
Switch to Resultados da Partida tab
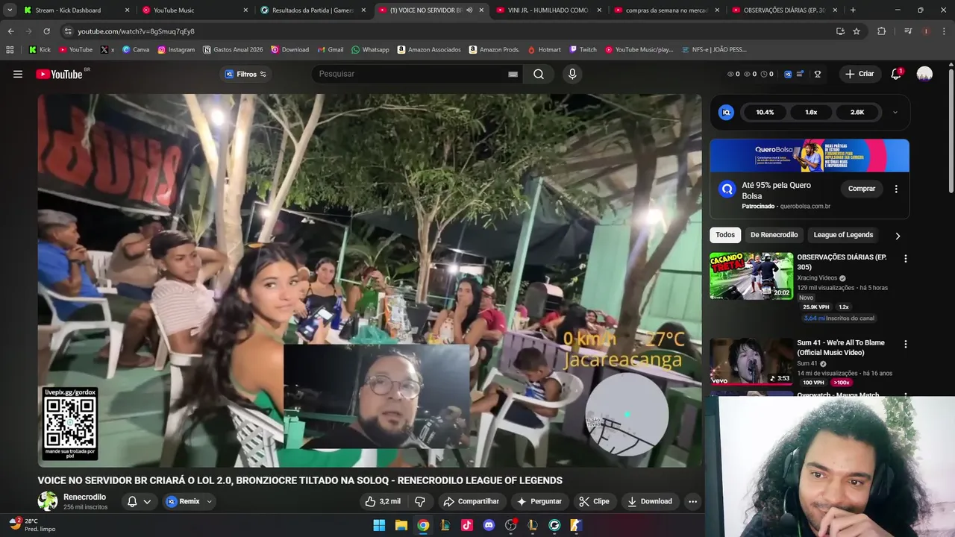(x=312, y=10)
